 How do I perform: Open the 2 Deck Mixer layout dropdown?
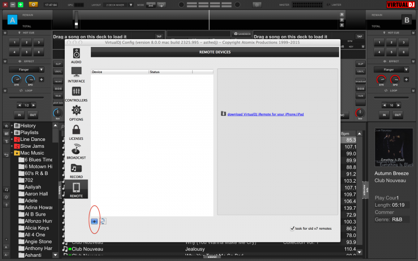coord(131,5)
